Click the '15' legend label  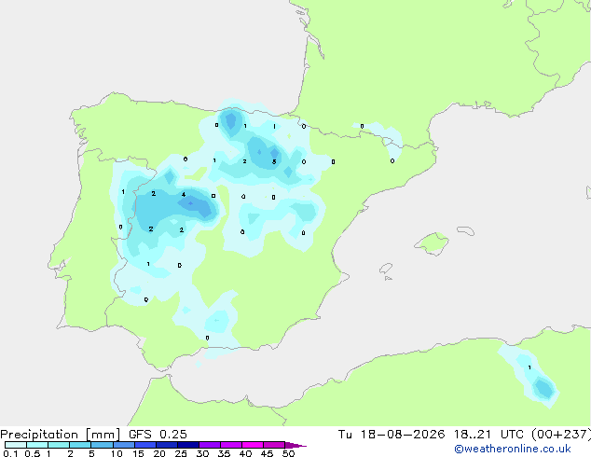138,453
